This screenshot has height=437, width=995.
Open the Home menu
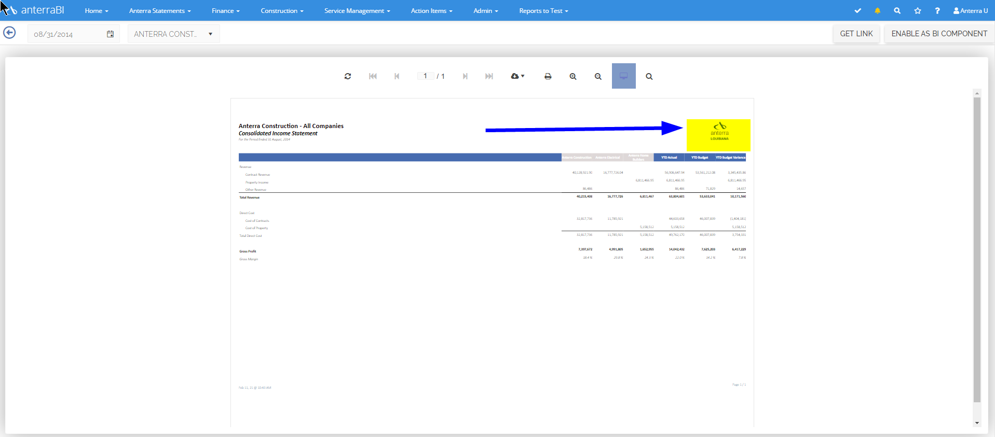pyautogui.click(x=97, y=10)
